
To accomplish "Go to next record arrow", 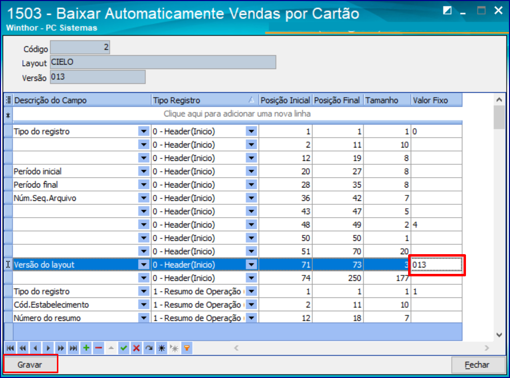I will point(48,348).
